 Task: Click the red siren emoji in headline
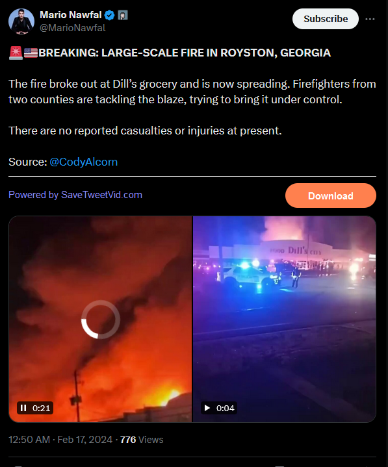click(16, 53)
